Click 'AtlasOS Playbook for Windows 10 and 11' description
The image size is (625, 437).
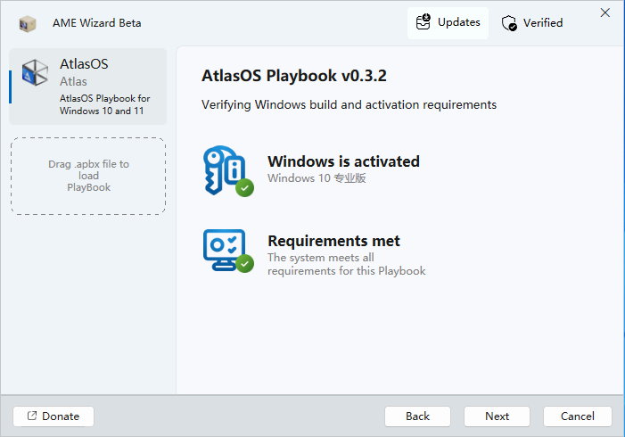104,104
